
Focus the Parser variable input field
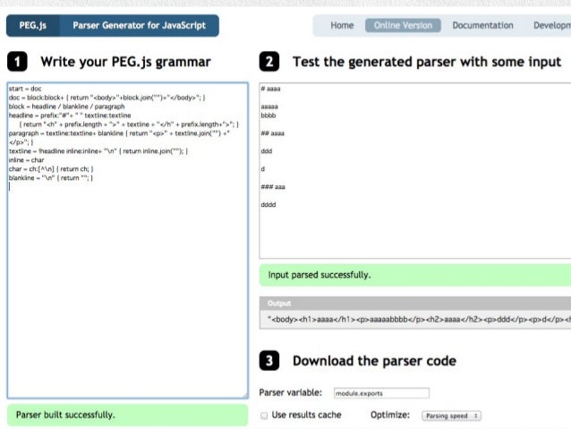click(381, 393)
